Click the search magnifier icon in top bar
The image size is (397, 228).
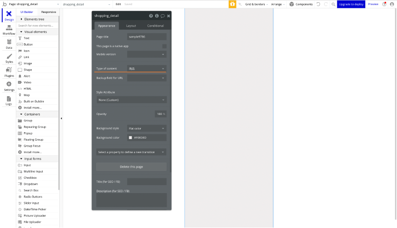(x=333, y=4)
